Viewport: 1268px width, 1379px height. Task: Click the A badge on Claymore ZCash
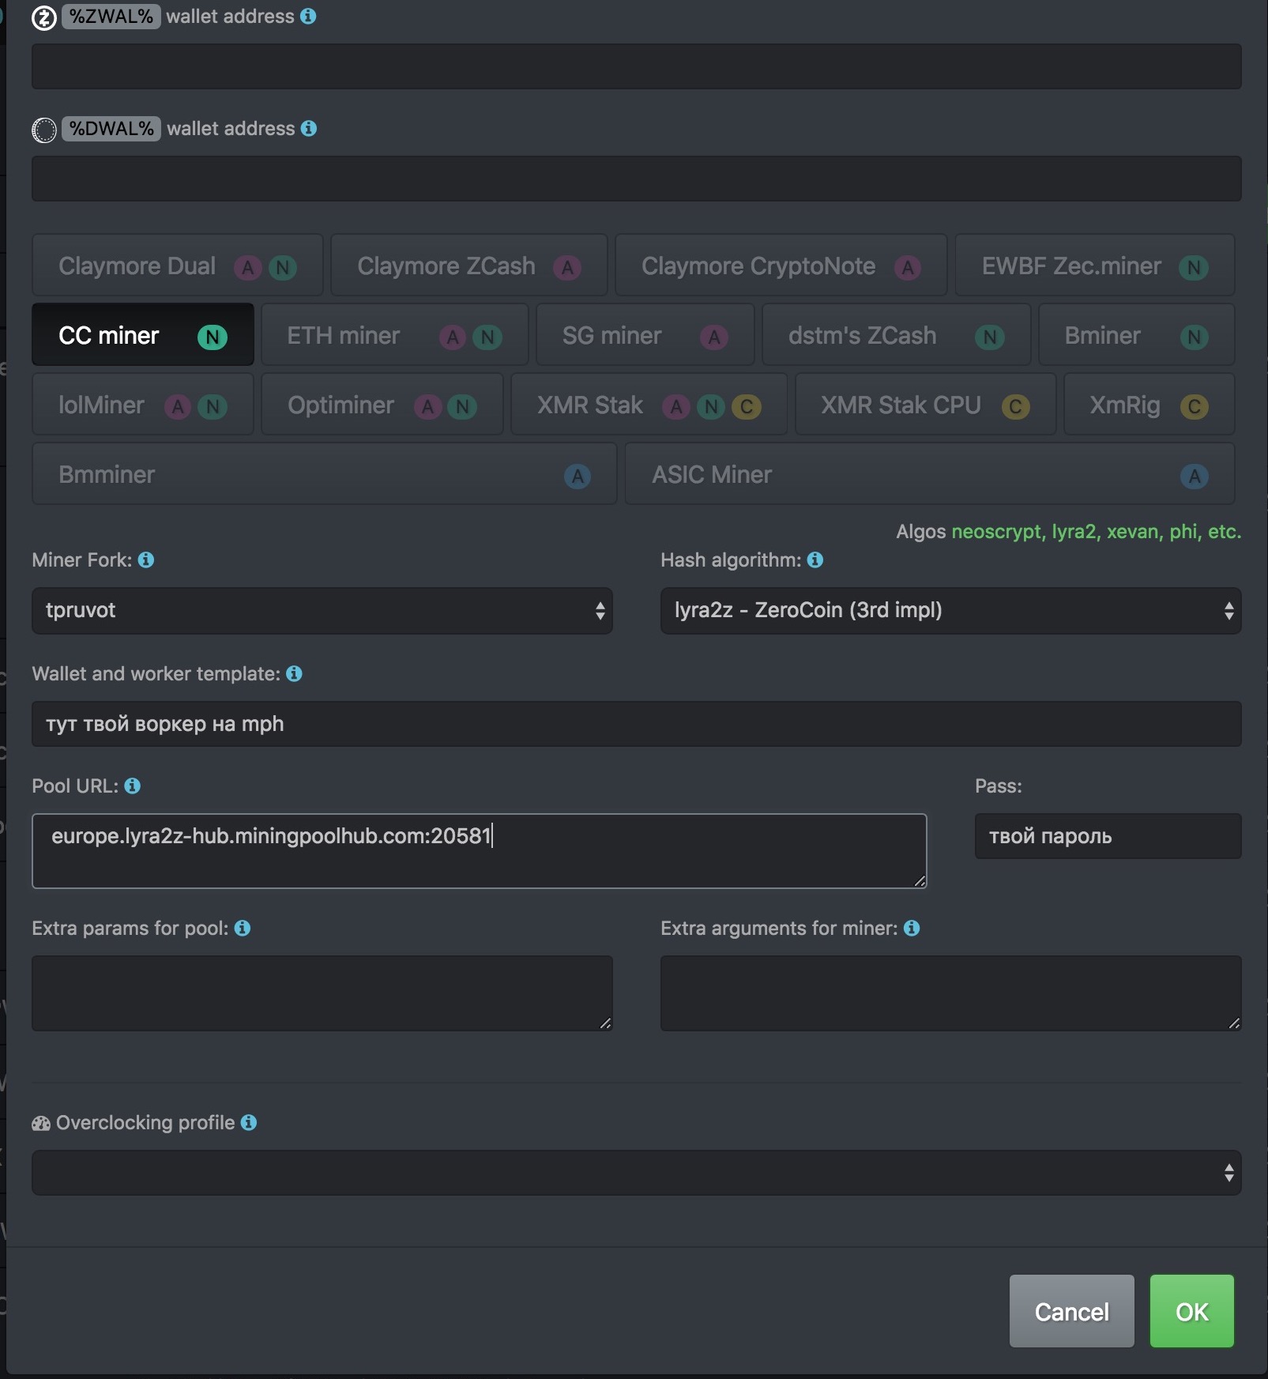pos(567,268)
